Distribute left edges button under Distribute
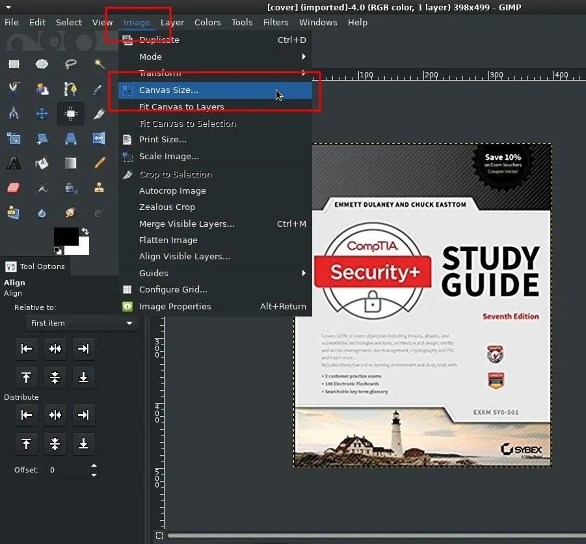Viewport: 586px width, 544px height. pyautogui.click(x=26, y=415)
